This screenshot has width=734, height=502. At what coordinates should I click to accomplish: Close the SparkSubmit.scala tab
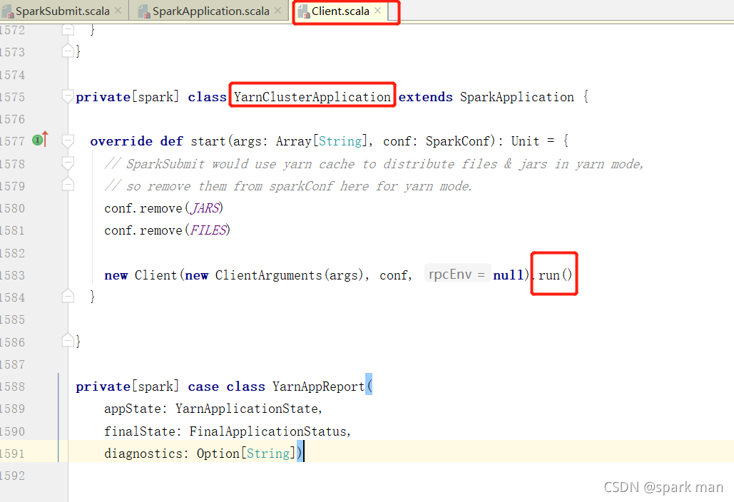(118, 10)
